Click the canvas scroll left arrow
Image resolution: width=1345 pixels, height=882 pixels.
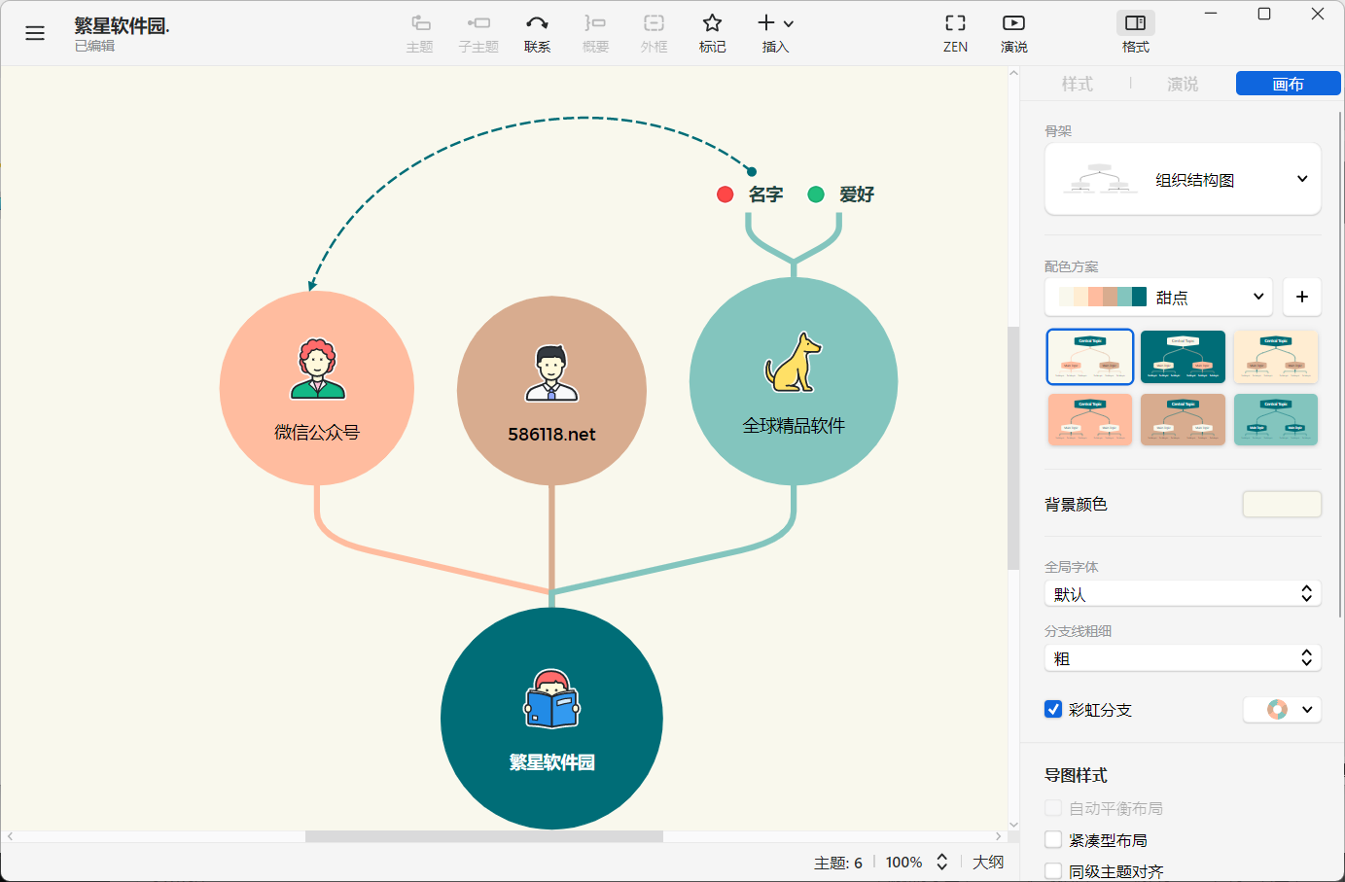10,836
